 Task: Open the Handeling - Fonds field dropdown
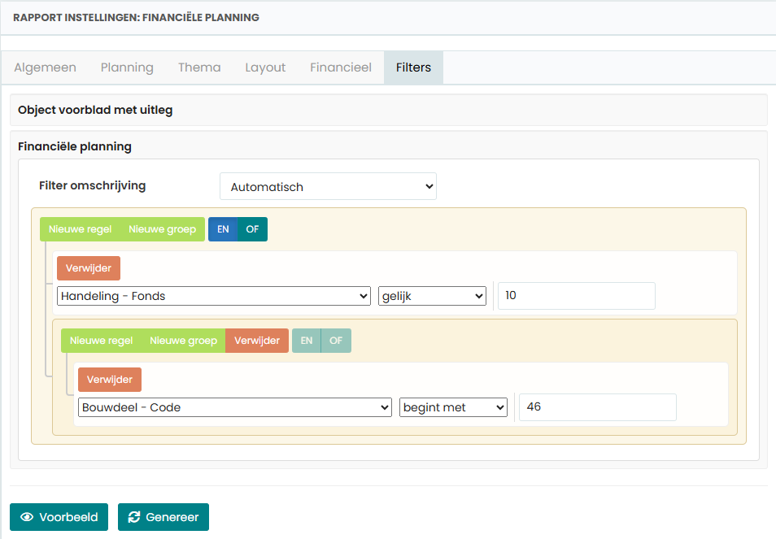pyautogui.click(x=214, y=296)
